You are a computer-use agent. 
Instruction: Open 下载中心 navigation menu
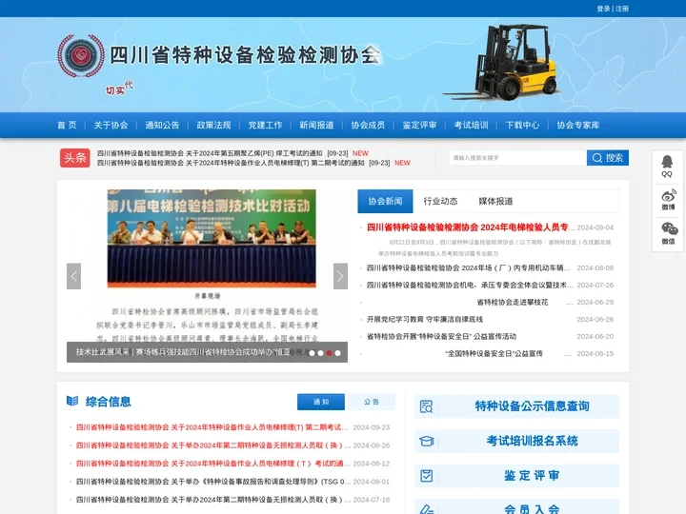tap(523, 125)
